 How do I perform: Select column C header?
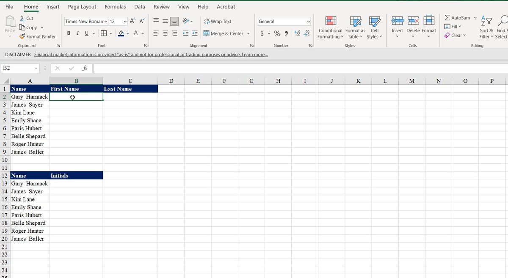130,81
